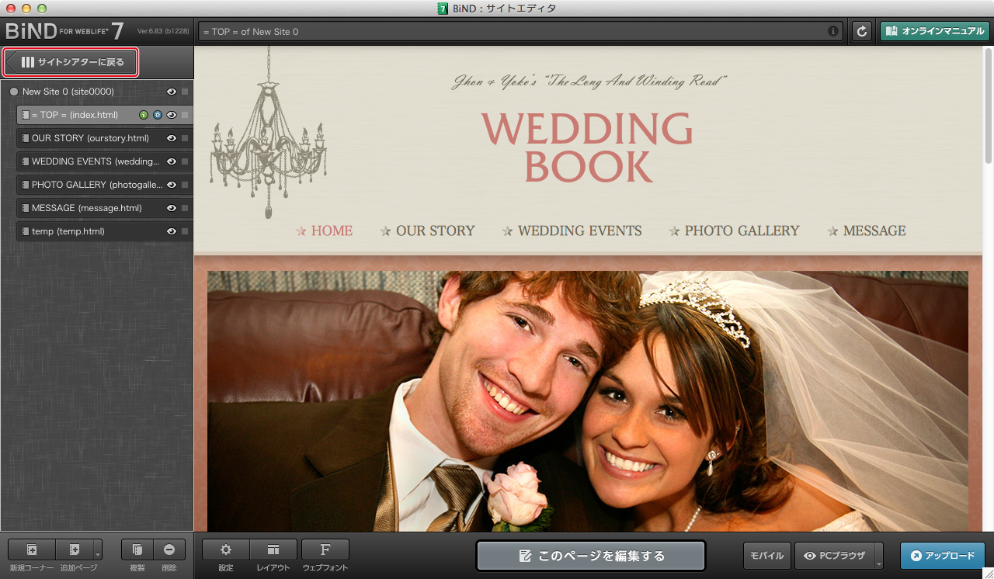The height and width of the screenshot is (579, 994).
Task: Click the grey circle icon beside New Site 0
Action: click(x=13, y=92)
